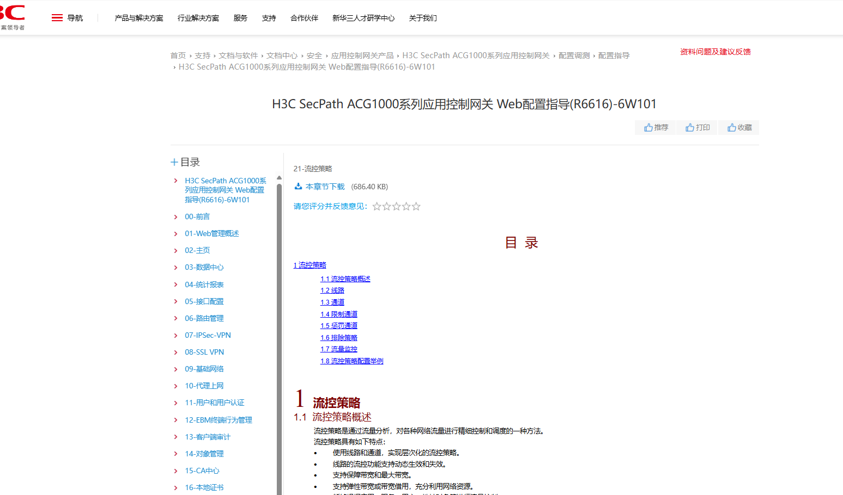843x495 pixels.
Task: Open the 行业解决方案 menu
Action: click(x=198, y=18)
